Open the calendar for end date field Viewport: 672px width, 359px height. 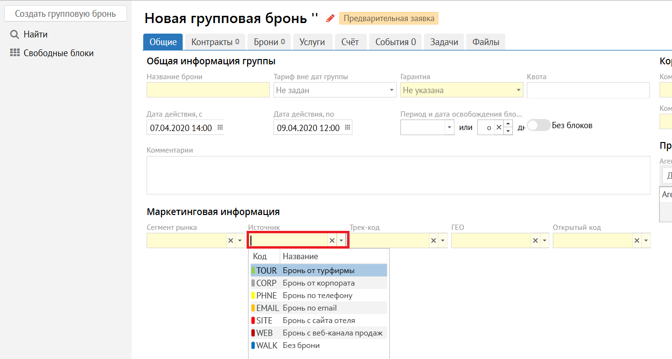pos(348,128)
